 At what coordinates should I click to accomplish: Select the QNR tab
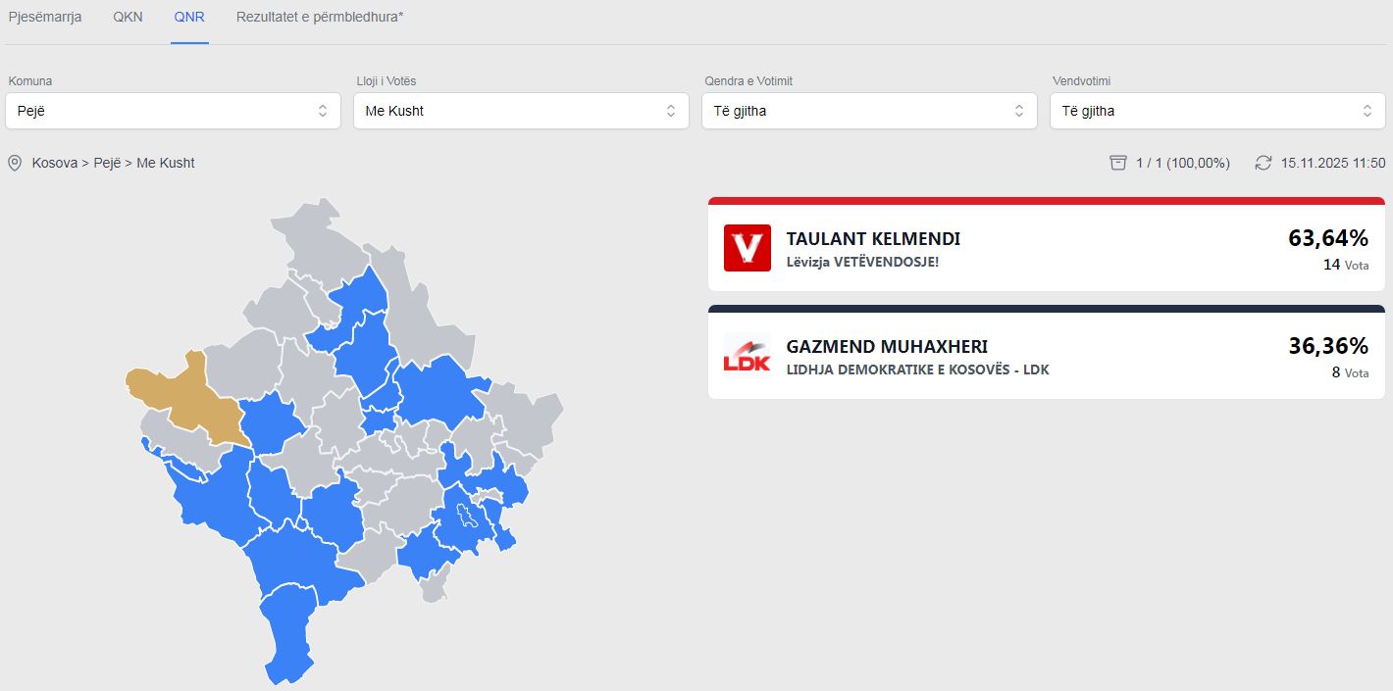pos(189,18)
